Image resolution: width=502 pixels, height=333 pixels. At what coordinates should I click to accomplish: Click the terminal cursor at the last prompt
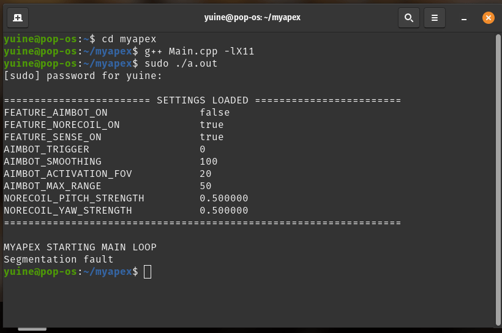coord(148,272)
